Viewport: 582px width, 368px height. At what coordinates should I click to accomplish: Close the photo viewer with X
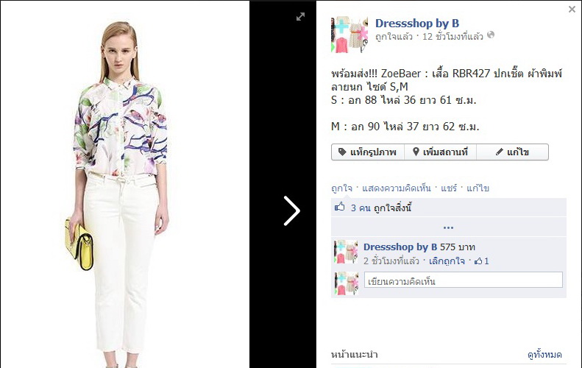click(572, 10)
